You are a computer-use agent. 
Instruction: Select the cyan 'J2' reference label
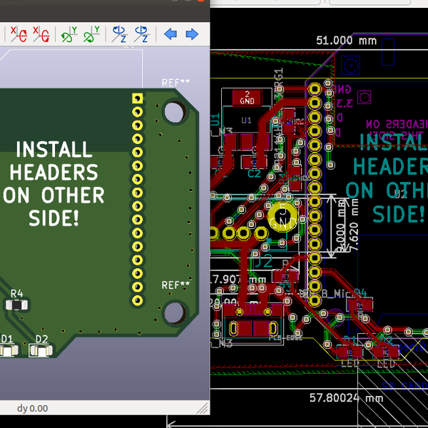click(x=264, y=260)
